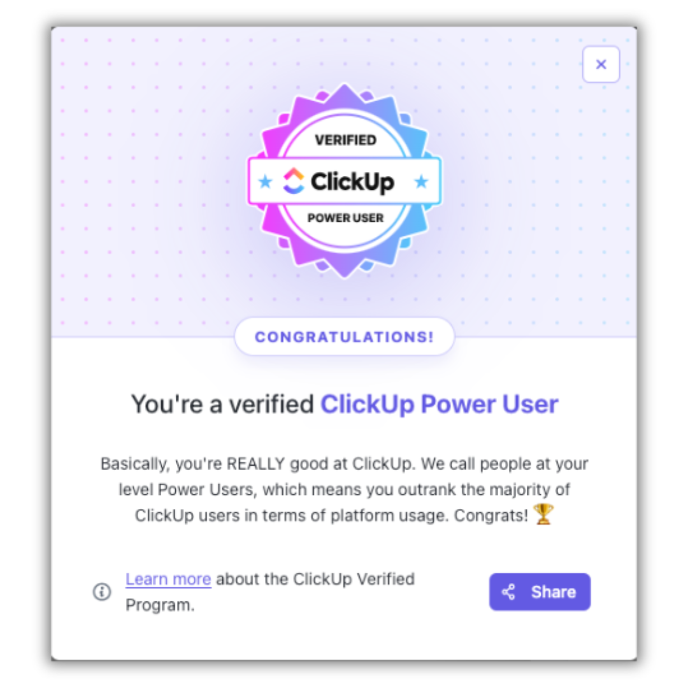Click the ClickUp logo mark in the badge

[x=294, y=181]
